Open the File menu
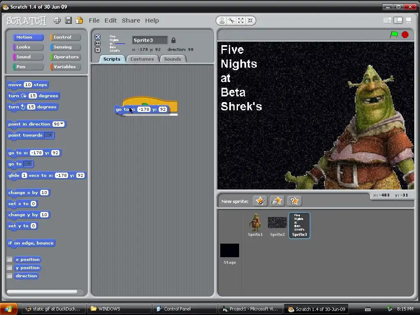The width and height of the screenshot is (420, 315). tap(94, 21)
